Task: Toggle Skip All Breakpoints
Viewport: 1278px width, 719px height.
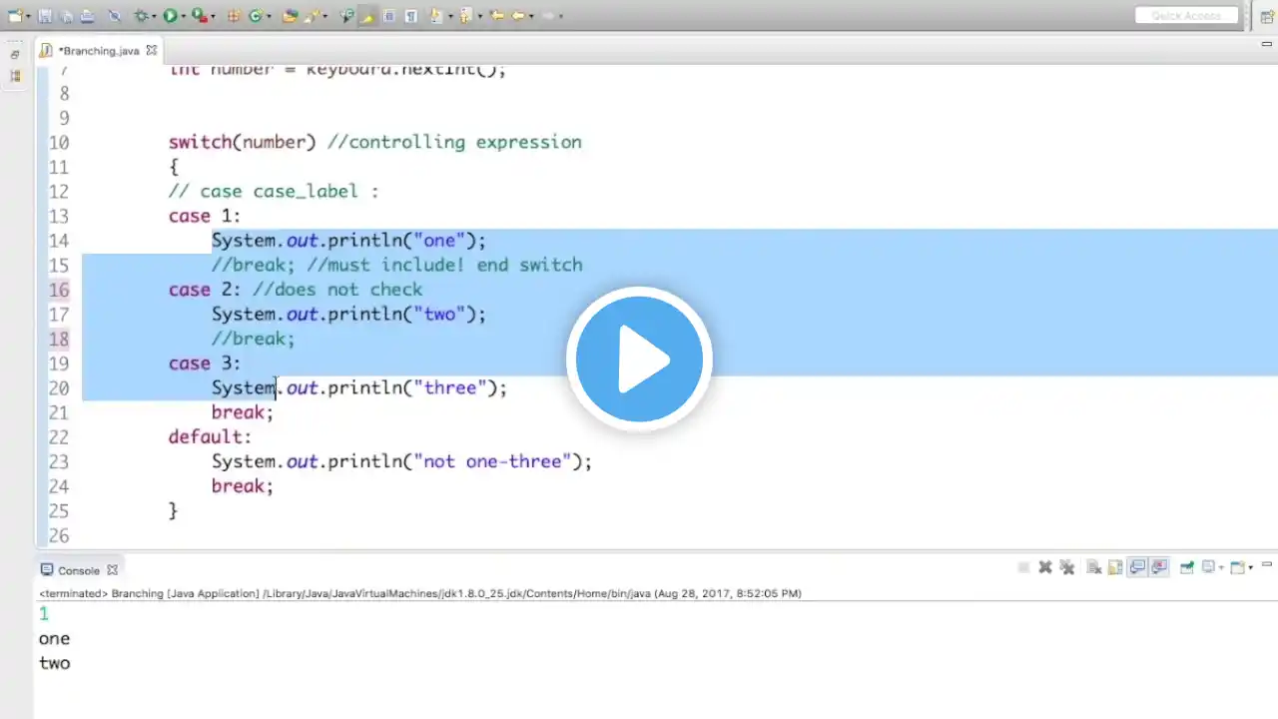Action: [114, 16]
